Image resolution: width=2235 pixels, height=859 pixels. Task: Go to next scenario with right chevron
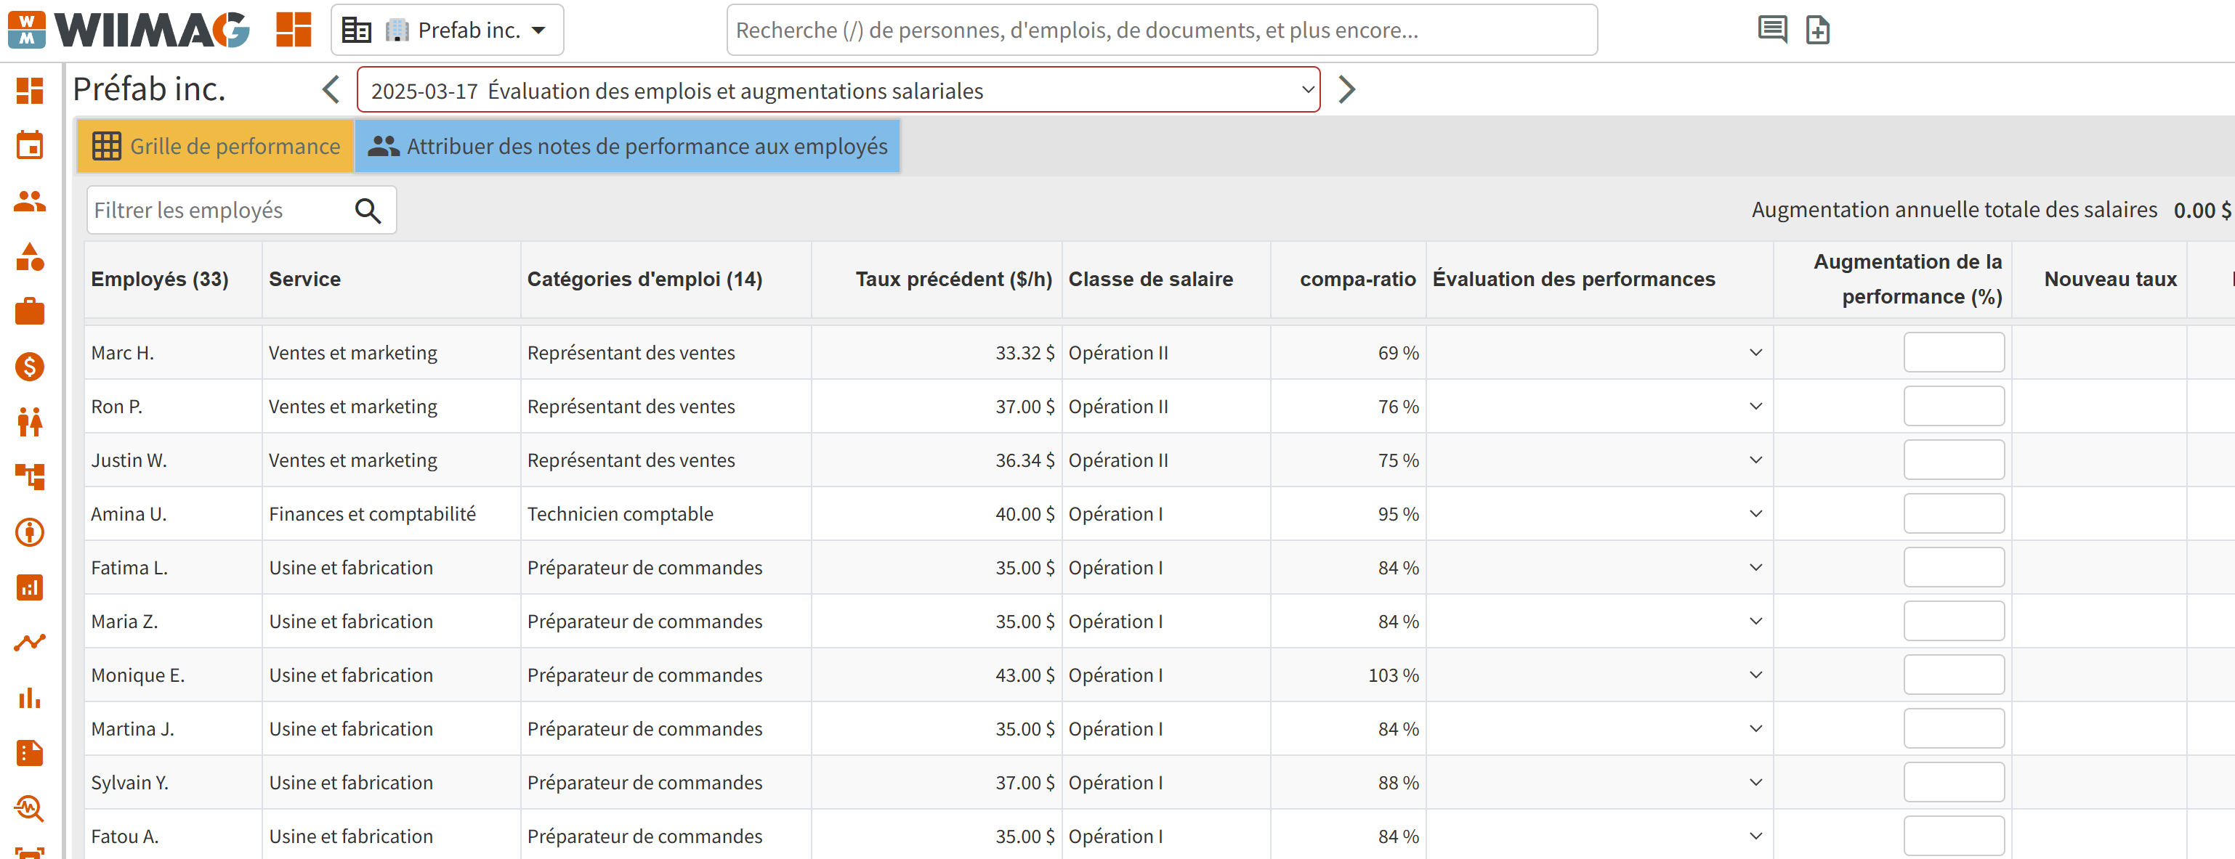click(1346, 89)
